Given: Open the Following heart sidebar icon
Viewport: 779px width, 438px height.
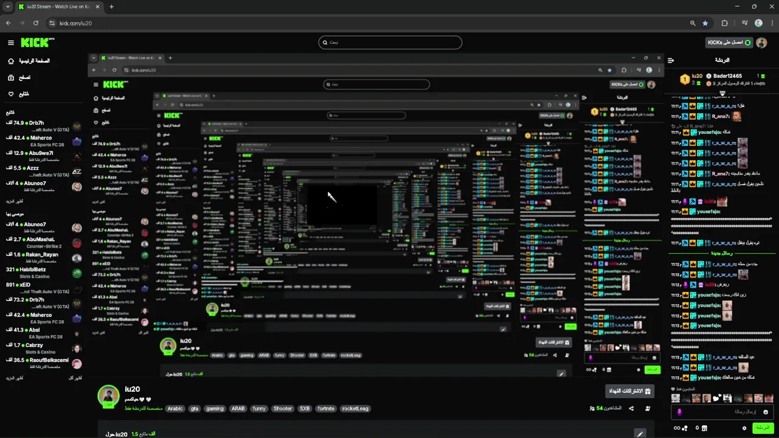Looking at the screenshot, I should pyautogui.click(x=10, y=94).
